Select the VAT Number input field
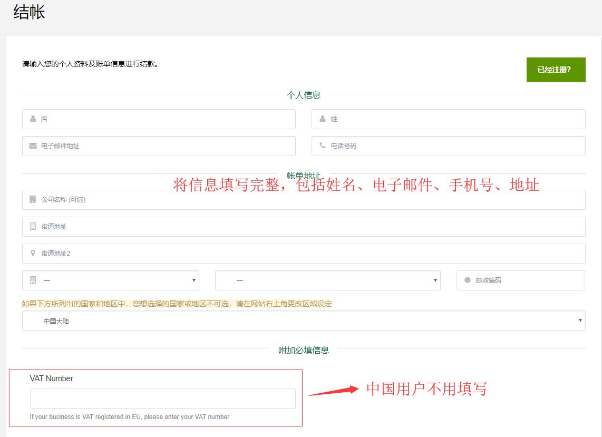602x437 pixels. tap(163, 398)
